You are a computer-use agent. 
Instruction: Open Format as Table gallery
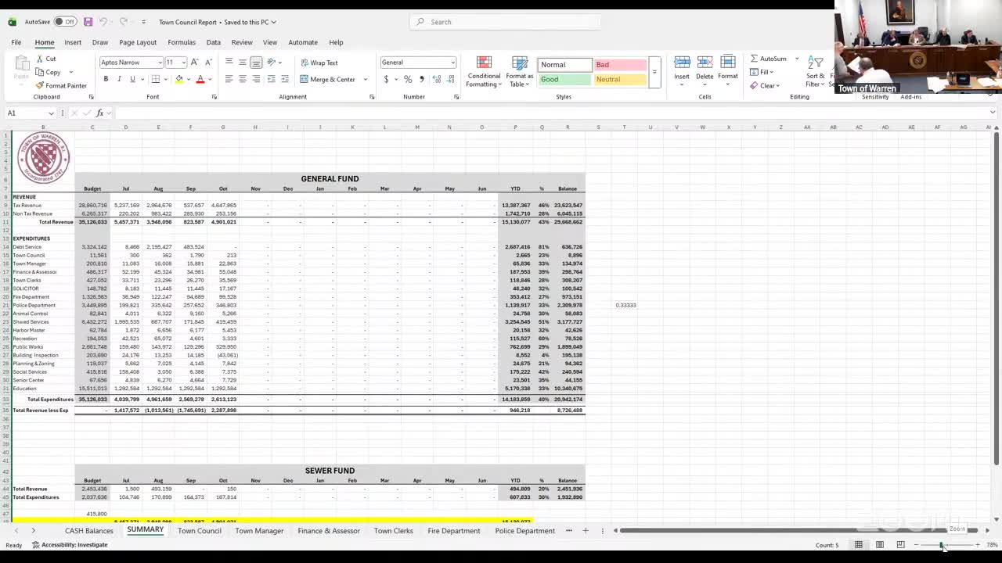(x=520, y=72)
